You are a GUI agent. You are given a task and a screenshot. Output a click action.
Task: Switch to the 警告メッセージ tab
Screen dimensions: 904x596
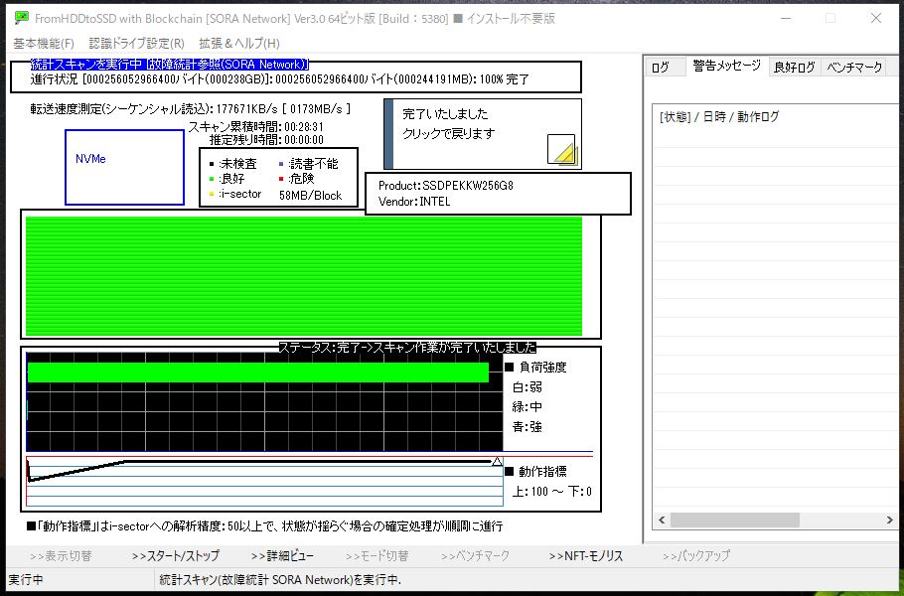pyautogui.click(x=727, y=66)
